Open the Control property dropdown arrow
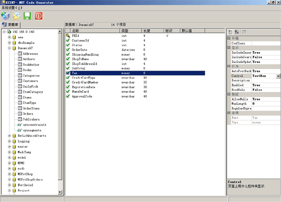The height and width of the screenshot is (202, 281). tap(278, 76)
